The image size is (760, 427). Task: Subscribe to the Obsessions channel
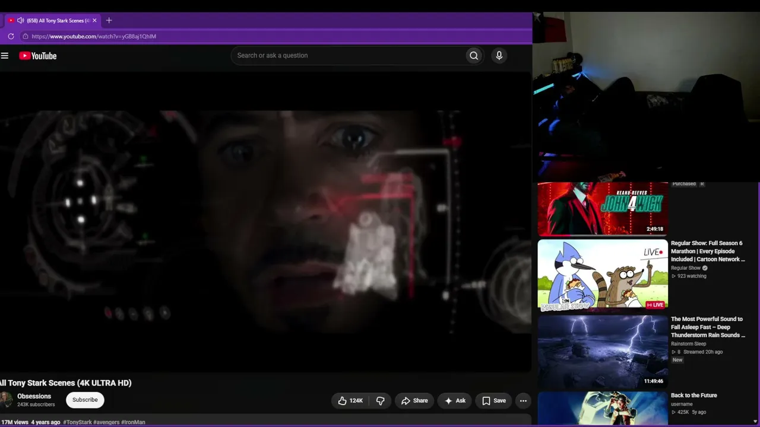point(85,400)
